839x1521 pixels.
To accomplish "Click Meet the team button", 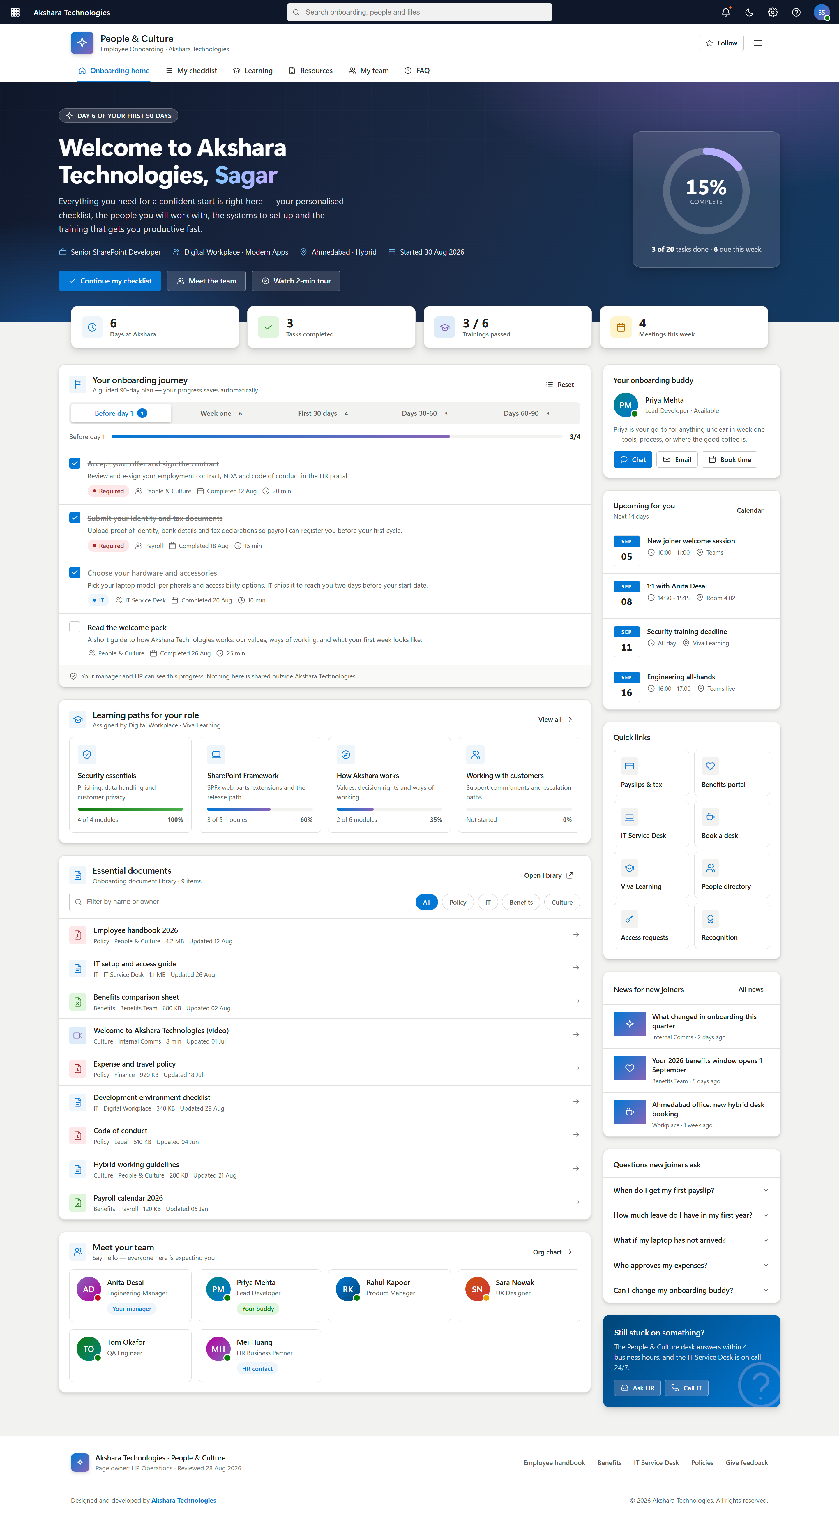I will [206, 281].
